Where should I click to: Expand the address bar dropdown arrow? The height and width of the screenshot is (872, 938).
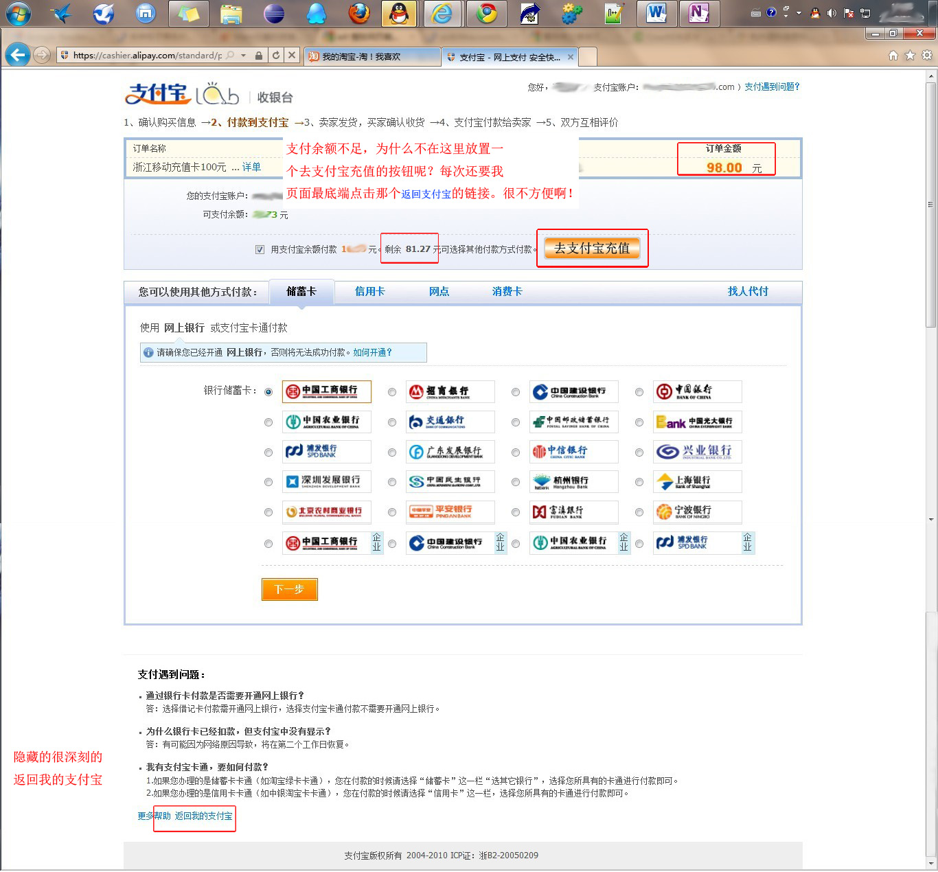(x=243, y=56)
